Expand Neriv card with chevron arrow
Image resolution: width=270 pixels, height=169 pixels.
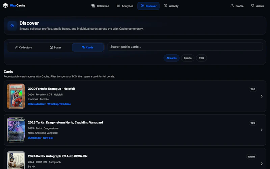coord(262,130)
